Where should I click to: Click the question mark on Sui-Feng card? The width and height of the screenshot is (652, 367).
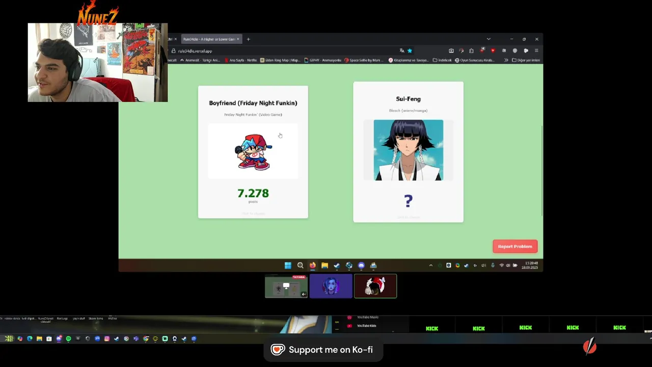pyautogui.click(x=409, y=201)
